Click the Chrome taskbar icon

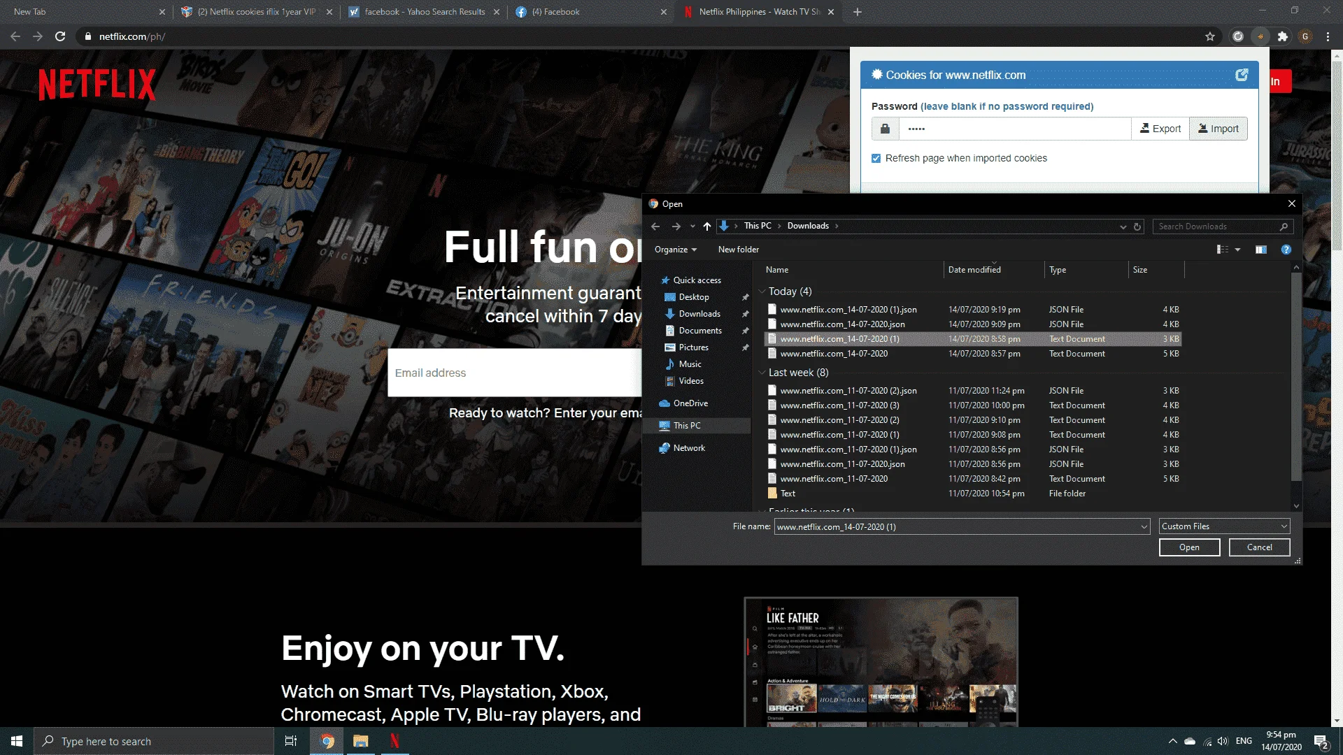click(327, 741)
